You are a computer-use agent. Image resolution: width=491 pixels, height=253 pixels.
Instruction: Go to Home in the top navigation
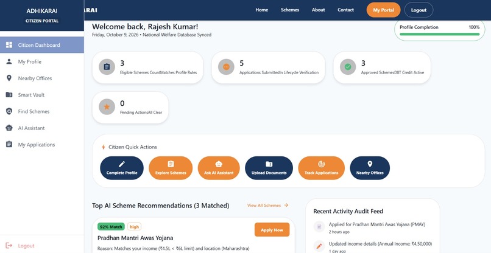[x=261, y=10]
